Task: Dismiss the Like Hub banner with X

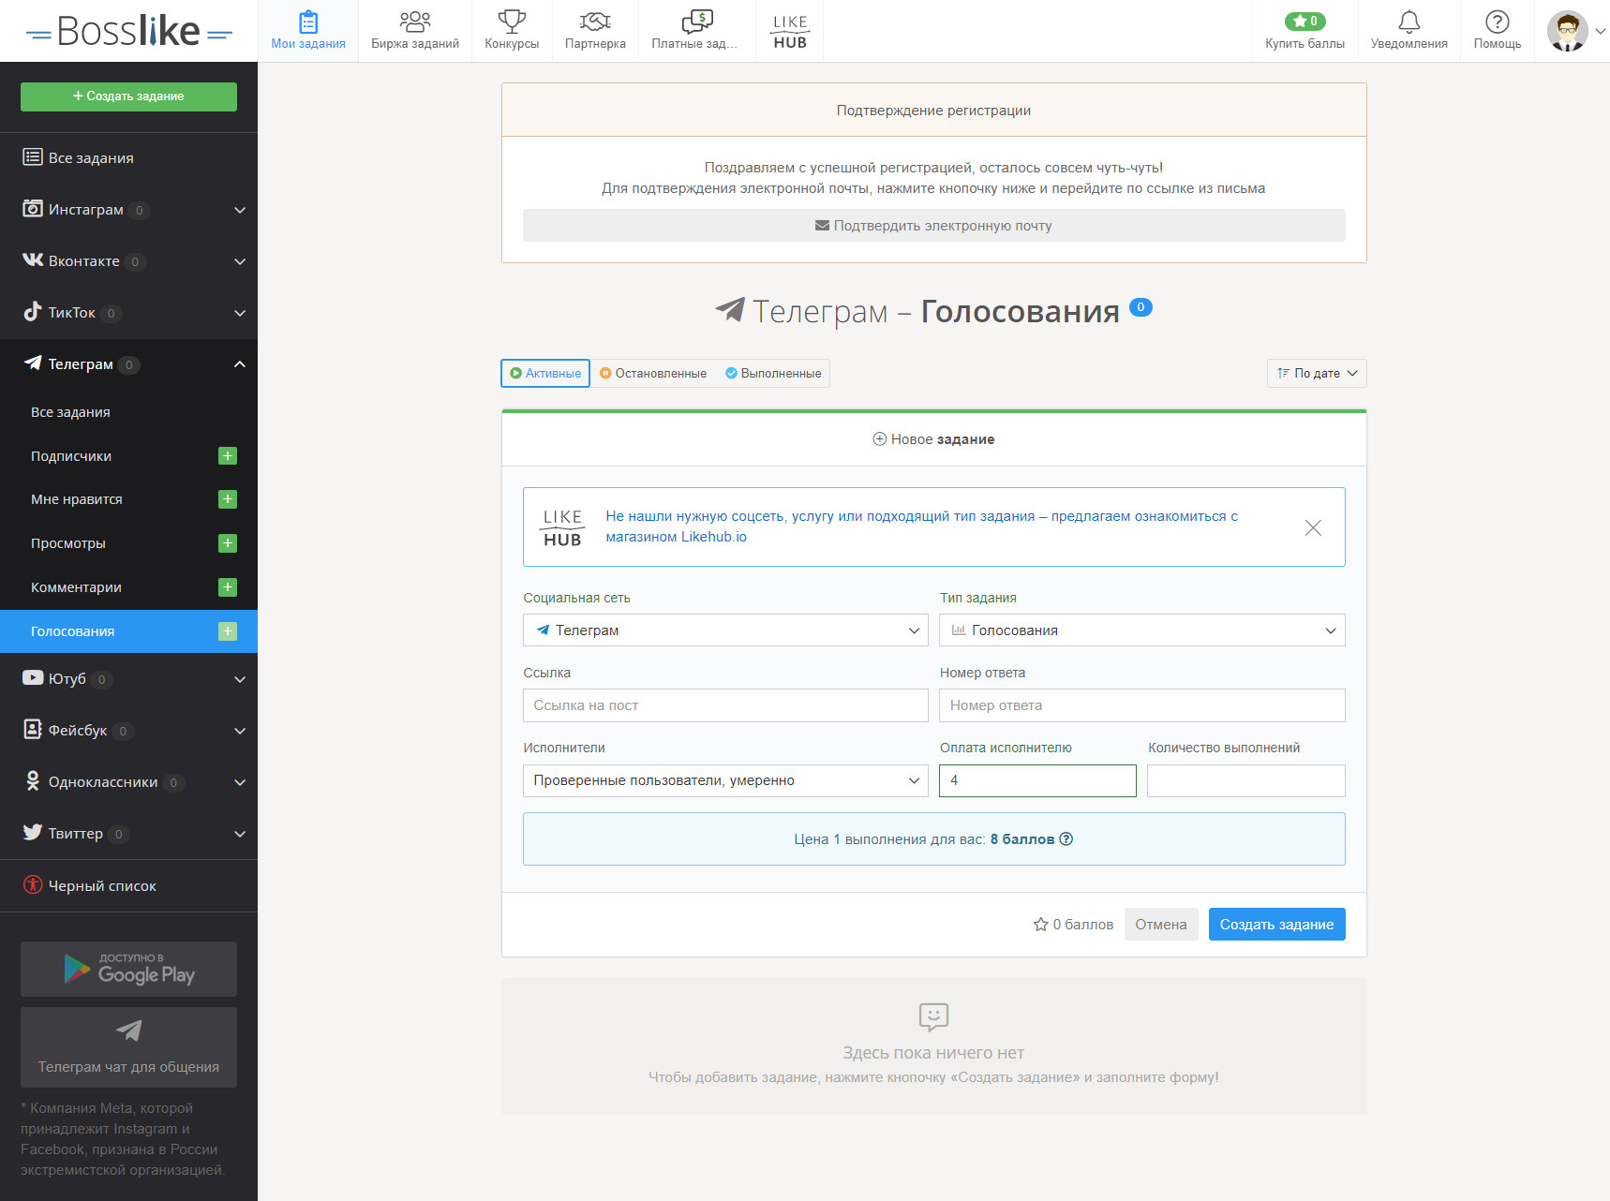Action: (x=1313, y=527)
